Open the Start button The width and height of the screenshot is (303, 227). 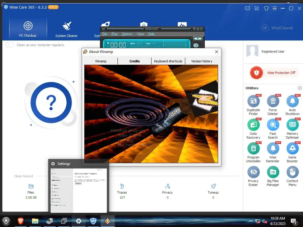(6, 221)
